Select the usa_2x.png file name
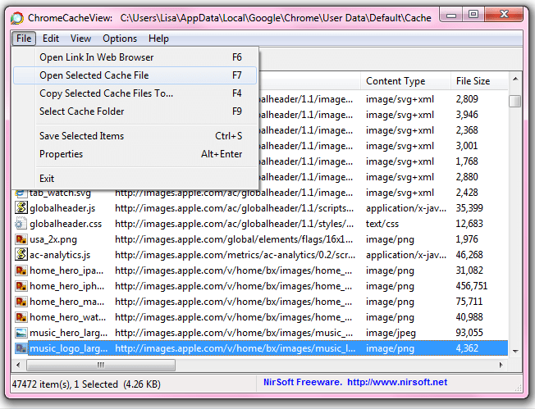This screenshot has height=409, width=535. [x=53, y=239]
